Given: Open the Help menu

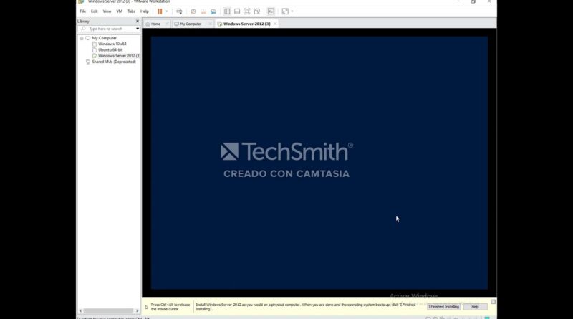Looking at the screenshot, I should click(145, 11).
